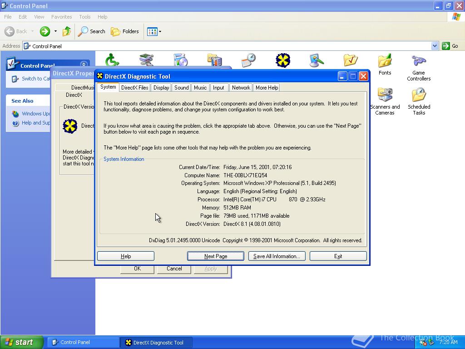The height and width of the screenshot is (349, 465).
Task: Click the Search toolbar button
Action: click(x=92, y=31)
